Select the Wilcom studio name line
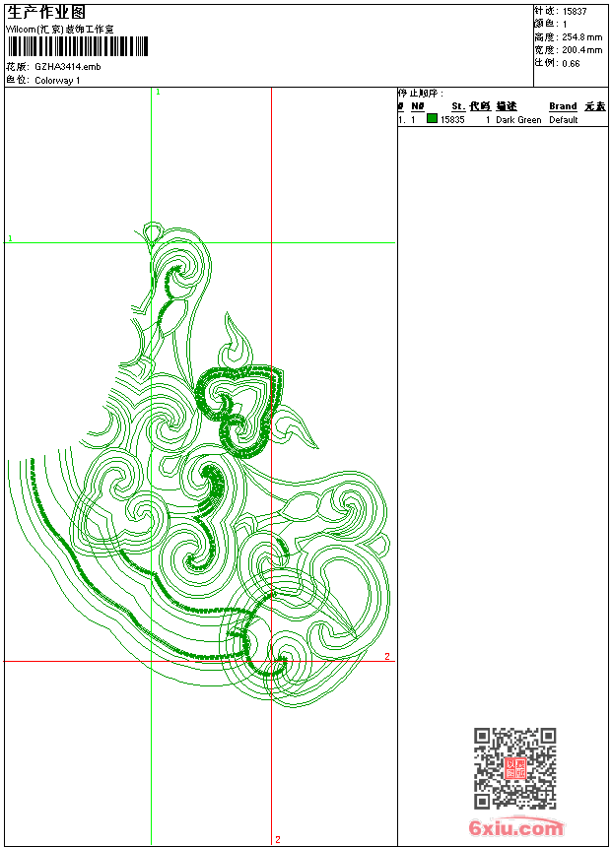 coord(59,30)
